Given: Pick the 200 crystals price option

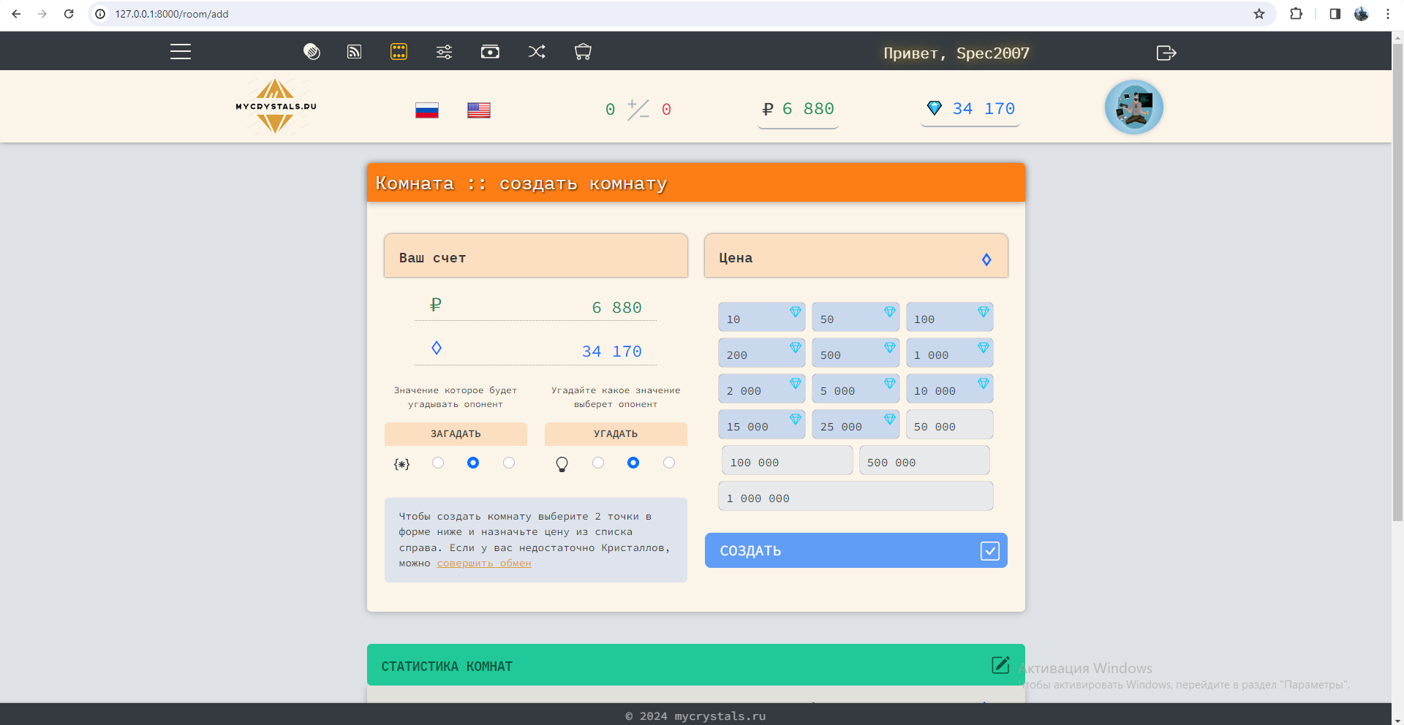Looking at the screenshot, I should click(x=761, y=353).
